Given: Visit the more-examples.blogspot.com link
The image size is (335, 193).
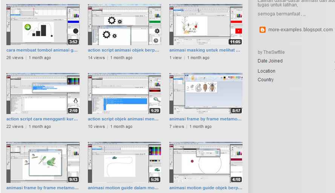Looking at the screenshot, I should (300, 30).
